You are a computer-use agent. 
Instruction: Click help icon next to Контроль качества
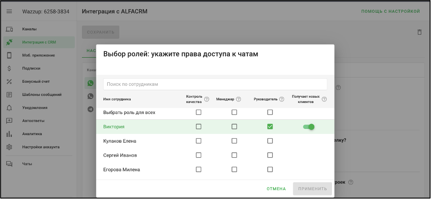[x=206, y=99]
